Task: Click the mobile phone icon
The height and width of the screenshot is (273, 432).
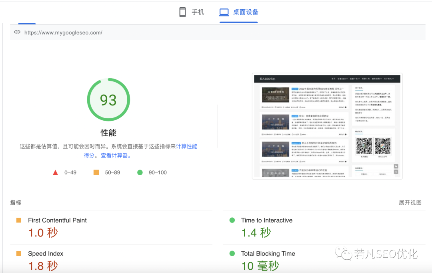Action: click(182, 12)
